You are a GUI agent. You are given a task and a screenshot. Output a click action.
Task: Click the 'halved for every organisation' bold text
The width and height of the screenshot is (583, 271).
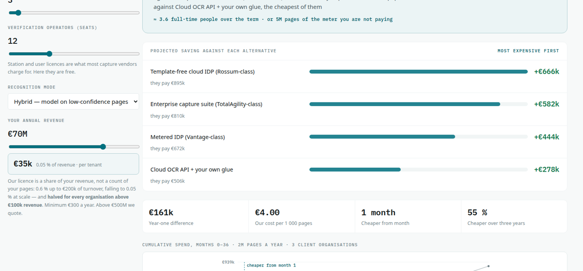click(x=68, y=201)
